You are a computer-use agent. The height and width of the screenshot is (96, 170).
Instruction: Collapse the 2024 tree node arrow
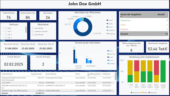click(x=3, y=28)
